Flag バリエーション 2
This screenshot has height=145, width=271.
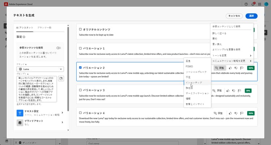[242, 68]
